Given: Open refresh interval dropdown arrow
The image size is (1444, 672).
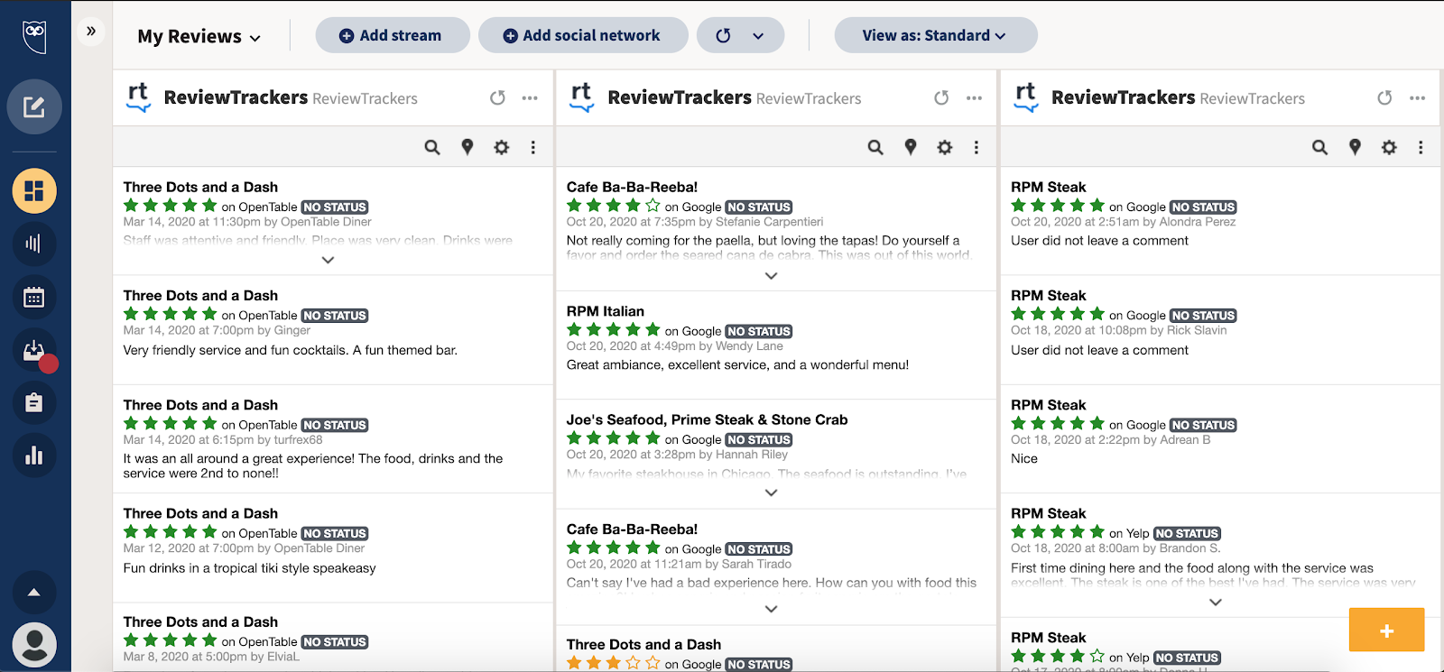Looking at the screenshot, I should click(758, 35).
